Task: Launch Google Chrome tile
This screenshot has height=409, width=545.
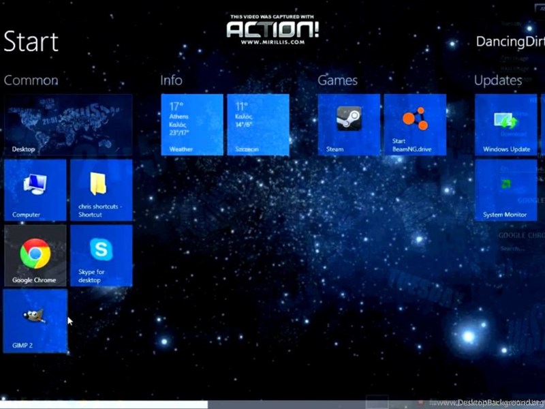Action: point(35,256)
